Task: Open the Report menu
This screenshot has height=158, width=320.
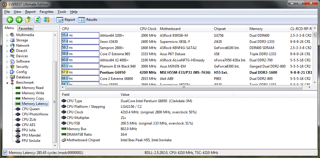Action: point(30,12)
